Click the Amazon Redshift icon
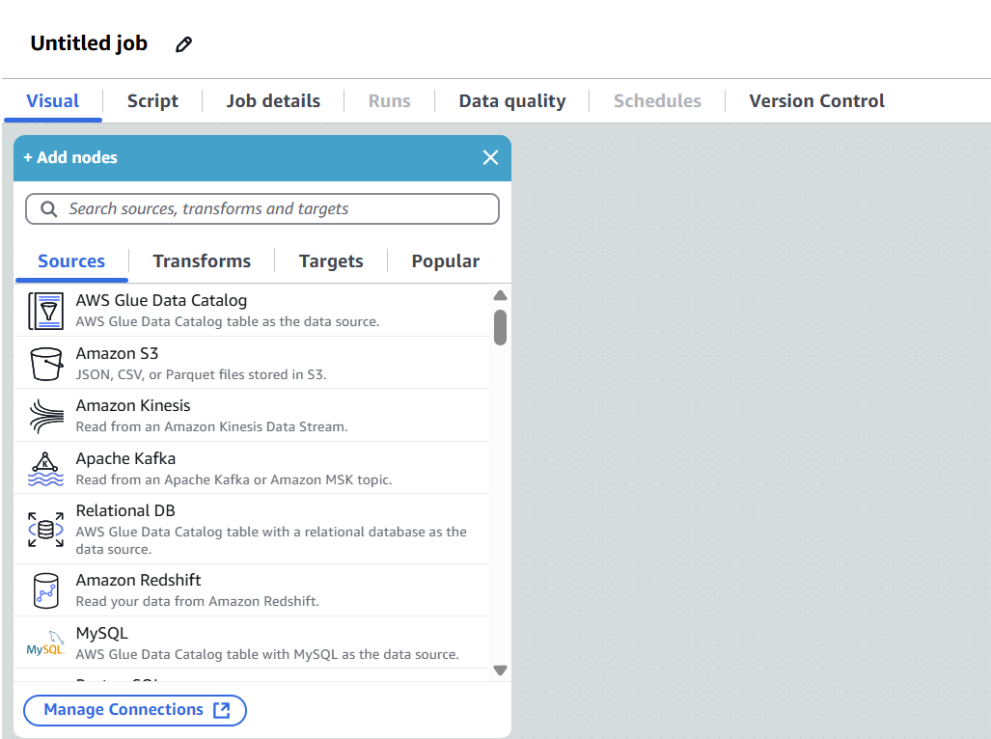 [46, 590]
